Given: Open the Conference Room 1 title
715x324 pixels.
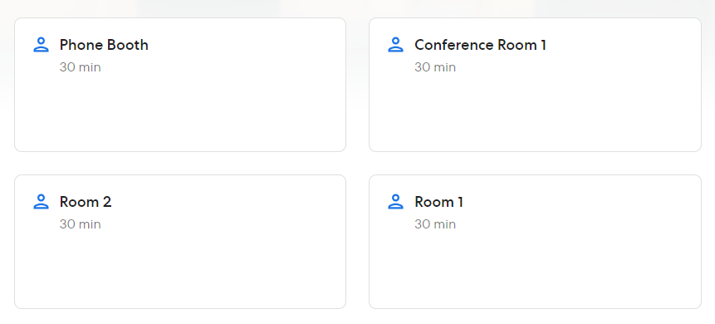Looking at the screenshot, I should pos(480,45).
